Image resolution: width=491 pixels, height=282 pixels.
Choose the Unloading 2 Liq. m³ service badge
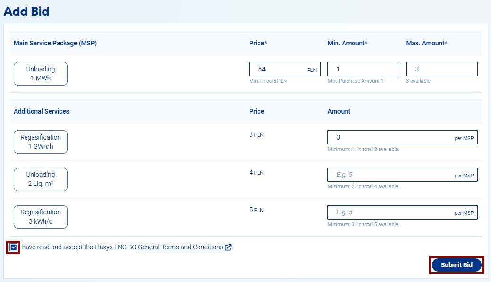click(x=41, y=179)
